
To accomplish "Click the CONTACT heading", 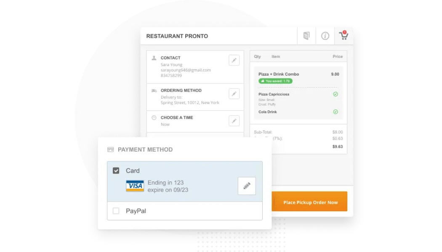I will 170,58.
